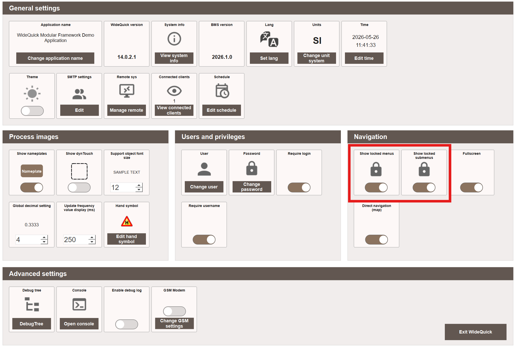Click the Change application name button

[x=55, y=58]
